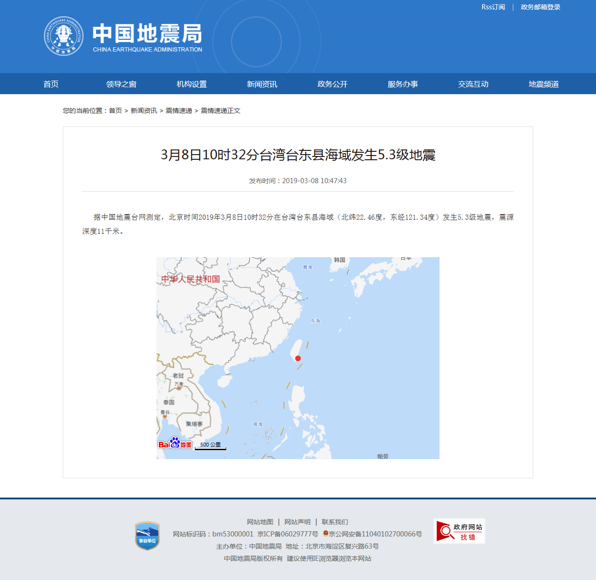This screenshot has width=596, height=580.
Task: Open 网站地图 footer link
Action: tap(260, 522)
